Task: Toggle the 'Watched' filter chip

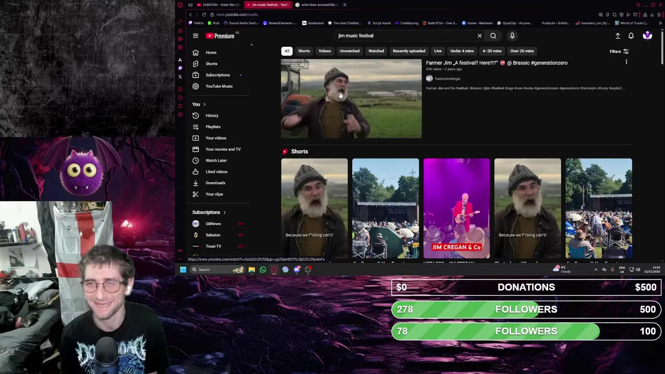Action: click(x=376, y=51)
